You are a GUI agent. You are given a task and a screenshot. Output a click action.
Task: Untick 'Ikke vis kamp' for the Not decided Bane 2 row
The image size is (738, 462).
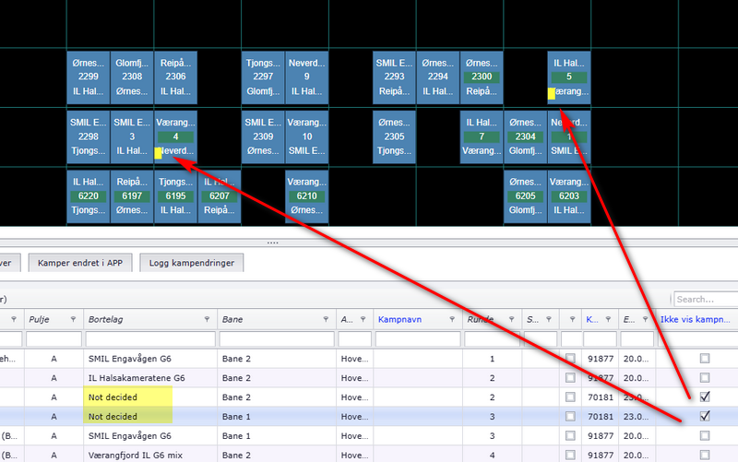[705, 397]
